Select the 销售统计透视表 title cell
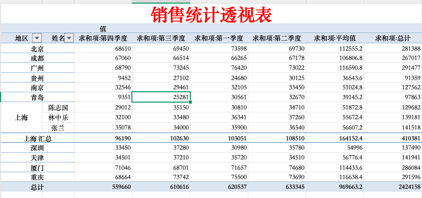Viewport: 422px width, 198px height. [x=212, y=15]
